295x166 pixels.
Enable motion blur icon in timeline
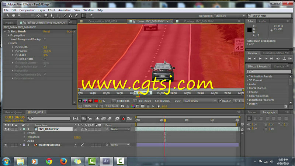coord(110,118)
